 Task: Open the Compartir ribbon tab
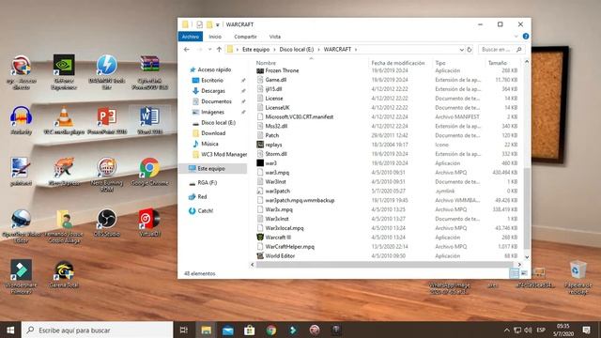(x=245, y=37)
